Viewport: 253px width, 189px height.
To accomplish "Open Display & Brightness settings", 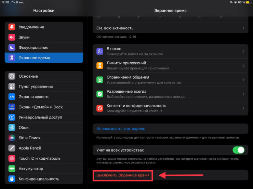I will (x=34, y=97).
